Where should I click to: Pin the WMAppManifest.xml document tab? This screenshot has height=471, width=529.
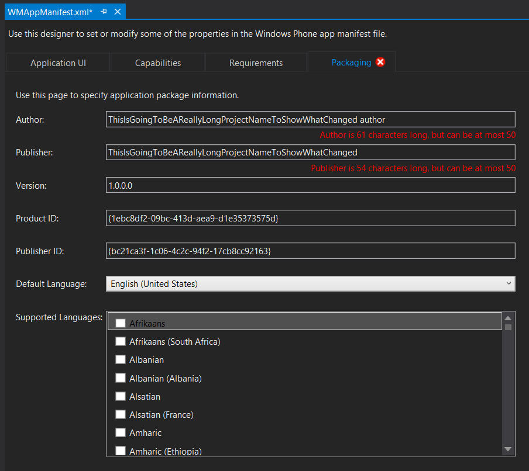click(x=104, y=12)
